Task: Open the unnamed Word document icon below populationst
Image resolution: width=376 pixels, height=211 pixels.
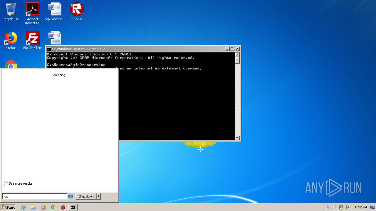Action: pyautogui.click(x=55, y=38)
